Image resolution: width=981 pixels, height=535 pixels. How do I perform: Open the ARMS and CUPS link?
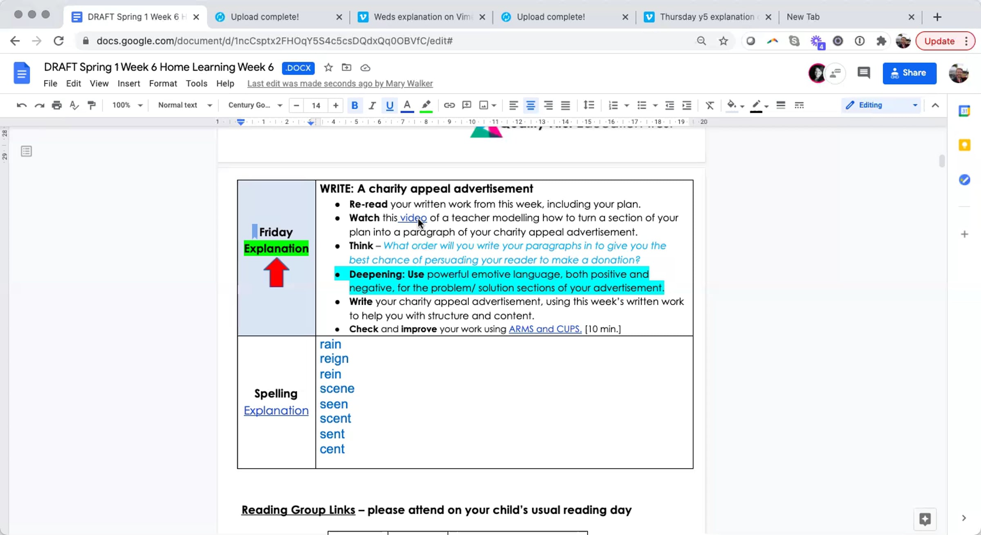(545, 329)
